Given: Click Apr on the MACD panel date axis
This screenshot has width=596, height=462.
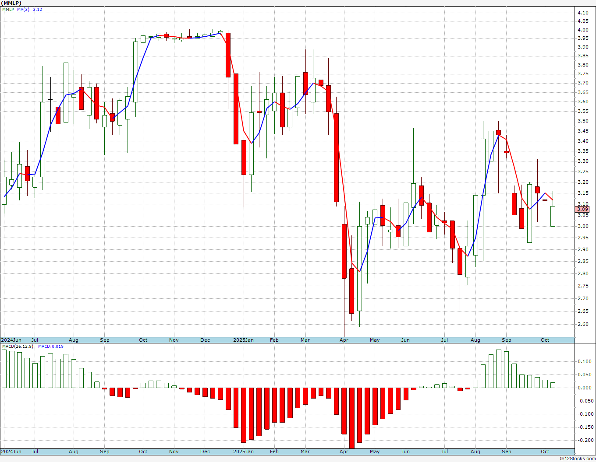Looking at the screenshot, I should tap(344, 451).
